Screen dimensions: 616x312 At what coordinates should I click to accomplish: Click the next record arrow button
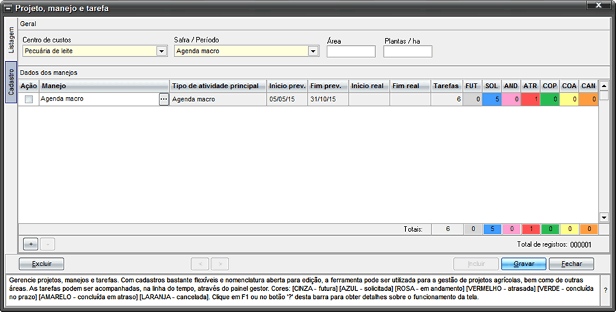[x=220, y=263]
